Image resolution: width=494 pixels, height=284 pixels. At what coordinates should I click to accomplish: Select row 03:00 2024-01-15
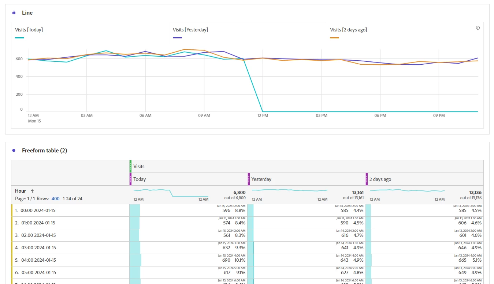tap(70, 248)
